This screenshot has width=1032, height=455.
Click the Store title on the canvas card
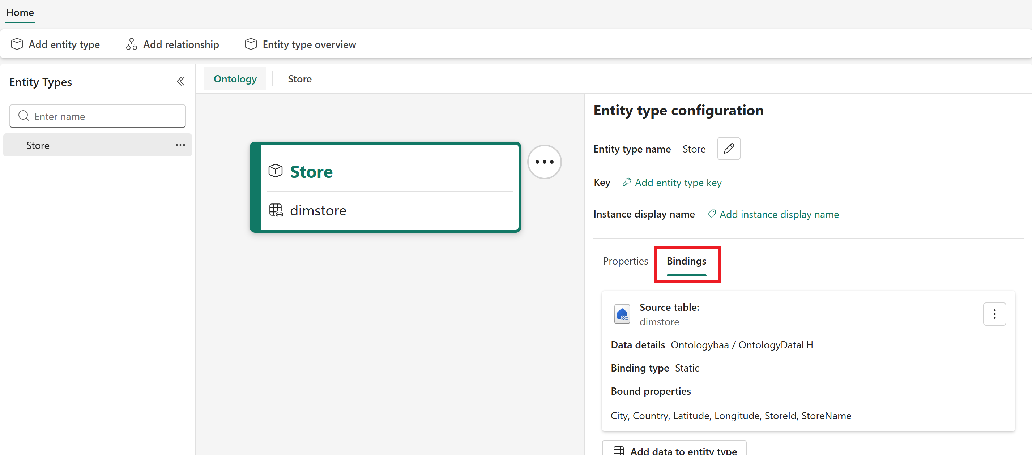coord(311,171)
